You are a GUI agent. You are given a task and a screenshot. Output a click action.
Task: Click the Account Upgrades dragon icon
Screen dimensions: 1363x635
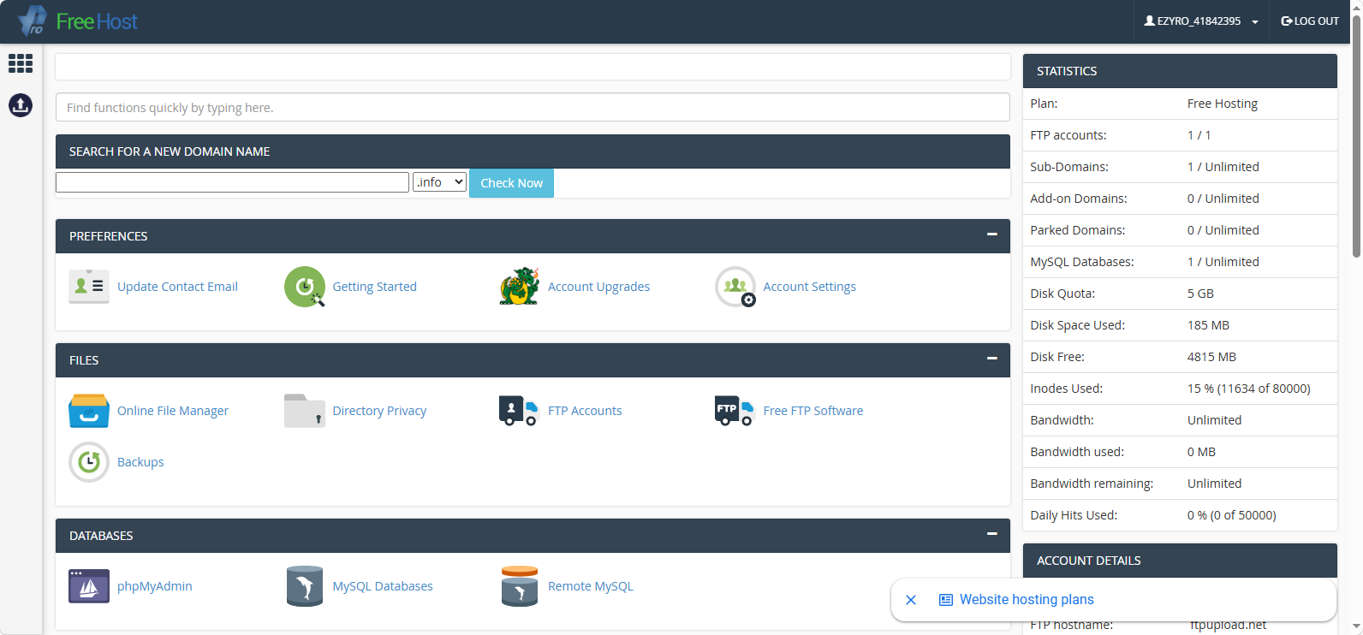pyautogui.click(x=520, y=287)
